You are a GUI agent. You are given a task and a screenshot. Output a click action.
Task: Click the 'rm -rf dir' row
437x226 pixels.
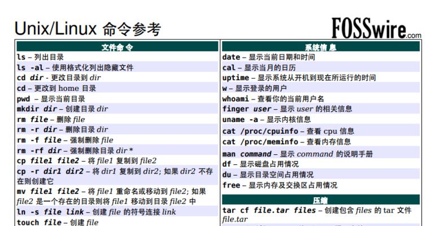tap(117, 150)
